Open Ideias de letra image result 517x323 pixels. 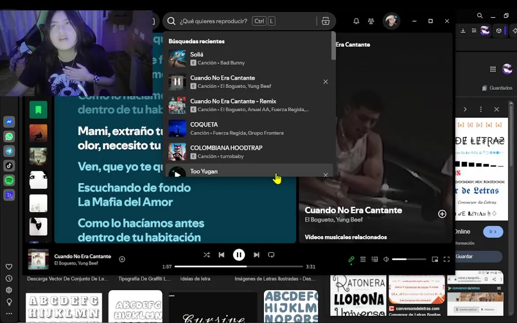[195, 279]
